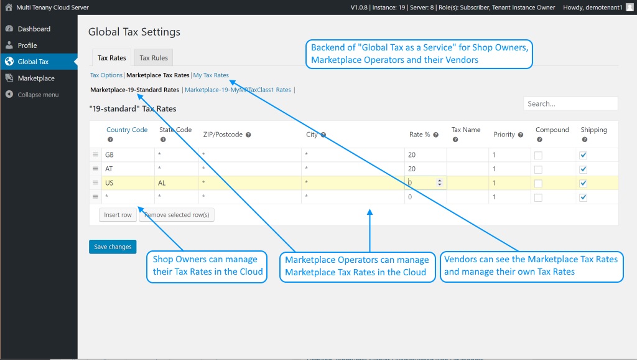
Task: Click the help icon next to ZIP/Postcode
Action: 248,135
